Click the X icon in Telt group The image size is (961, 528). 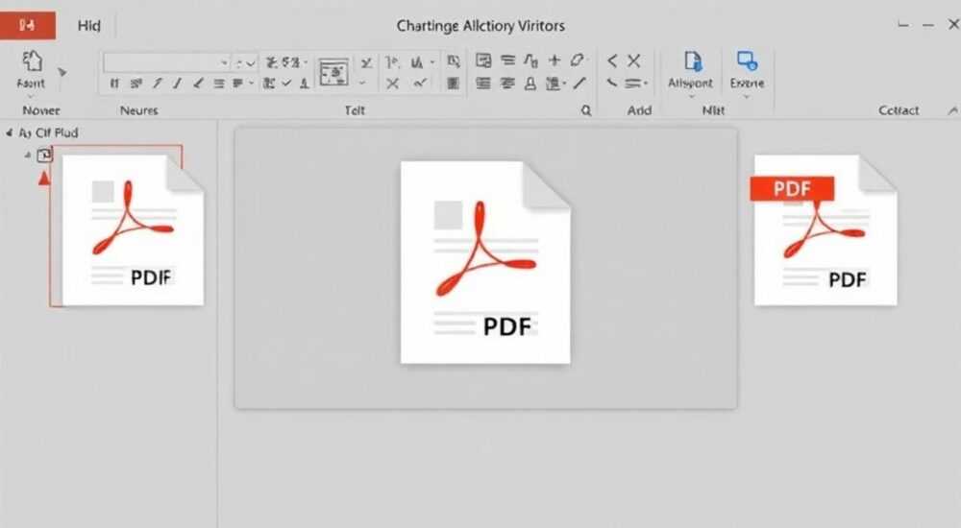[393, 84]
